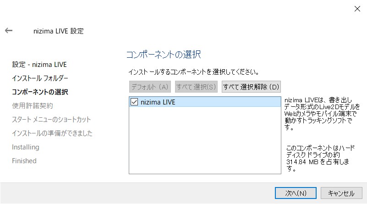Click the すべて選択(S) button
367x204 pixels.
[x=196, y=87]
